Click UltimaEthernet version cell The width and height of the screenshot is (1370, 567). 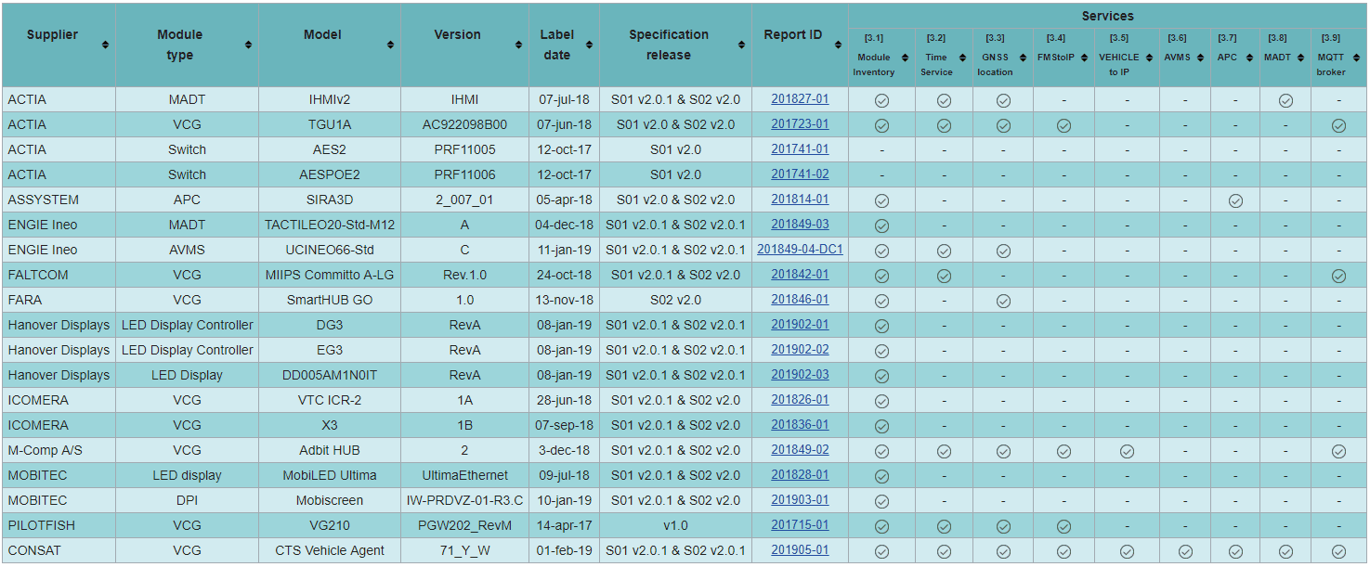[x=464, y=475]
